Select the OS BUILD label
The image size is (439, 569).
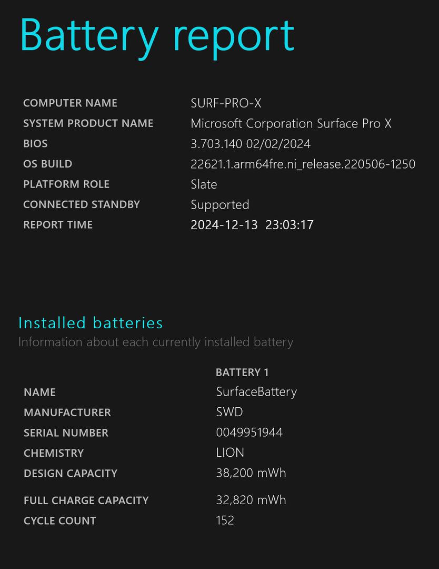tap(47, 164)
